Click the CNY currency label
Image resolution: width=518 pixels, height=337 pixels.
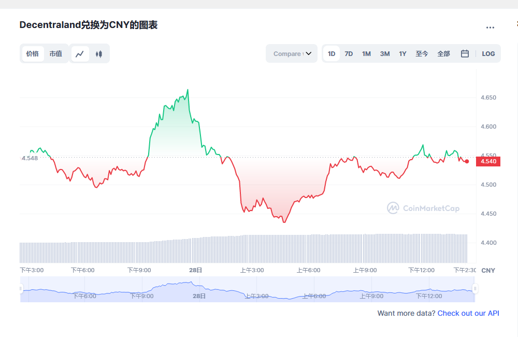click(x=488, y=271)
